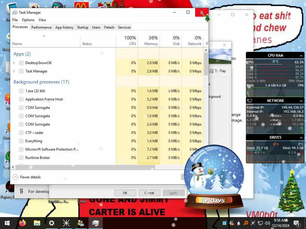Click the PEAK selector in network widget

tap(276, 120)
